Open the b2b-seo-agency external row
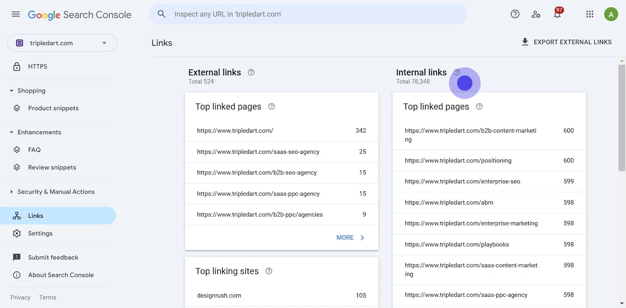Screen dimensions: 626x308 (x=282, y=173)
